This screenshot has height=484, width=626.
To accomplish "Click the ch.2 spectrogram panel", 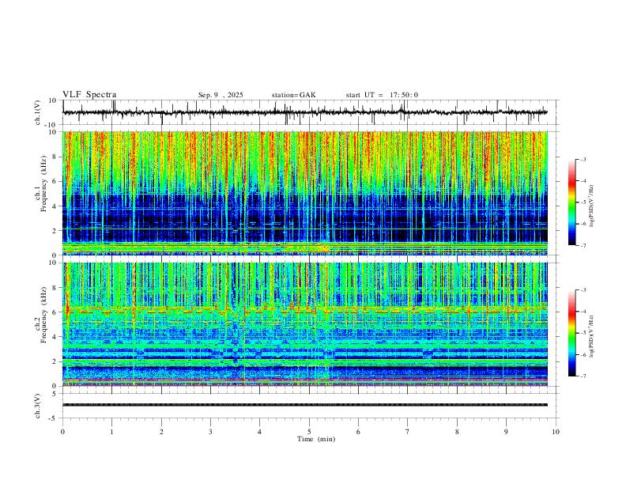I will tap(305, 324).
